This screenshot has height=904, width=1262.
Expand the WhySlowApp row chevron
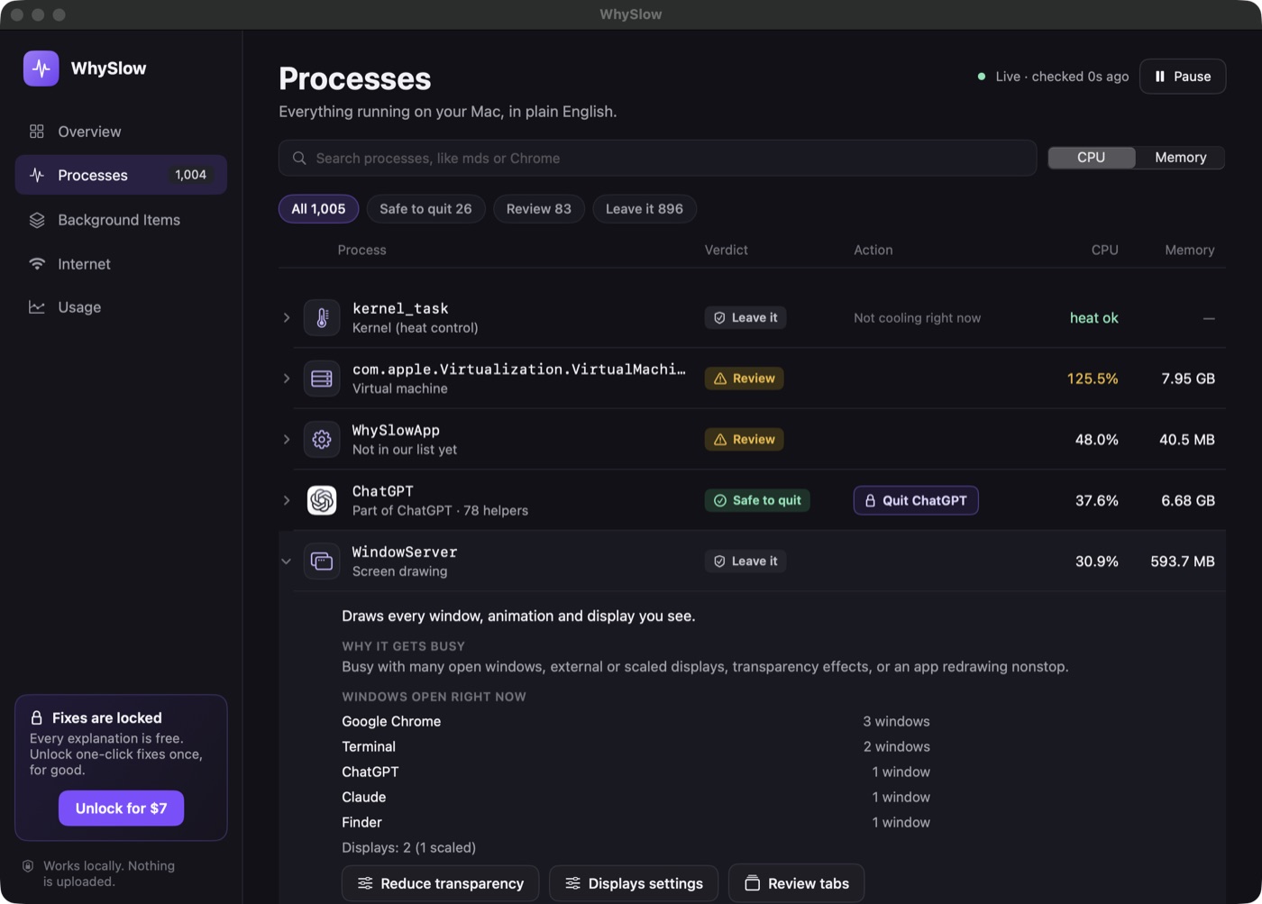pyautogui.click(x=287, y=439)
